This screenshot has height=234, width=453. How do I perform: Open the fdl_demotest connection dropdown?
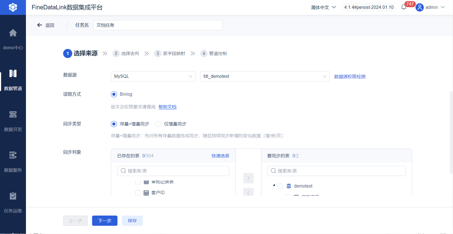(x=265, y=76)
